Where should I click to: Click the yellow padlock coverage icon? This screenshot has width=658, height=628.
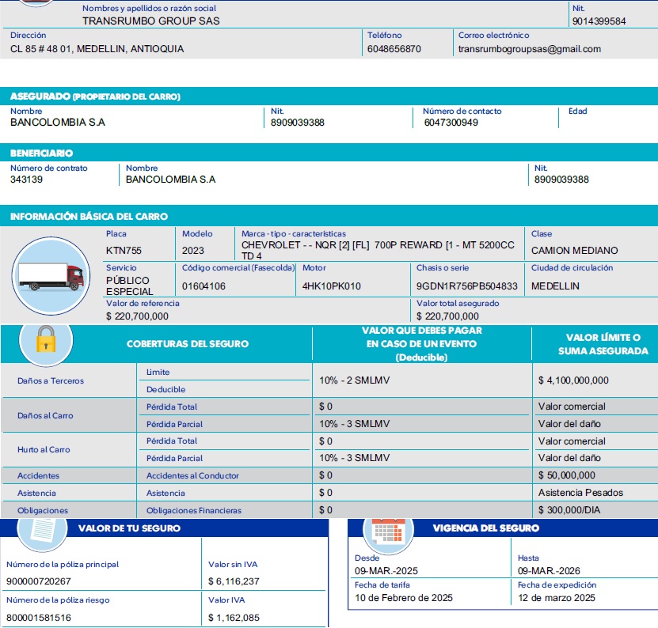(45, 340)
